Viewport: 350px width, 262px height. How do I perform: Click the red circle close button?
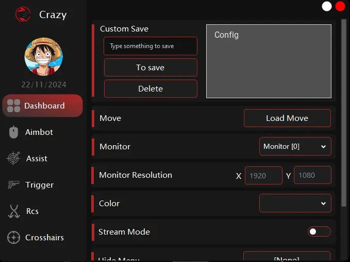pos(340,6)
